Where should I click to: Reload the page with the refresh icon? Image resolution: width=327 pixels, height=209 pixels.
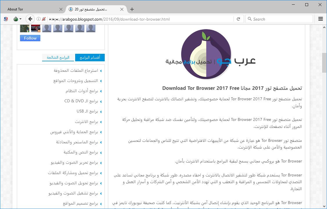239,19
